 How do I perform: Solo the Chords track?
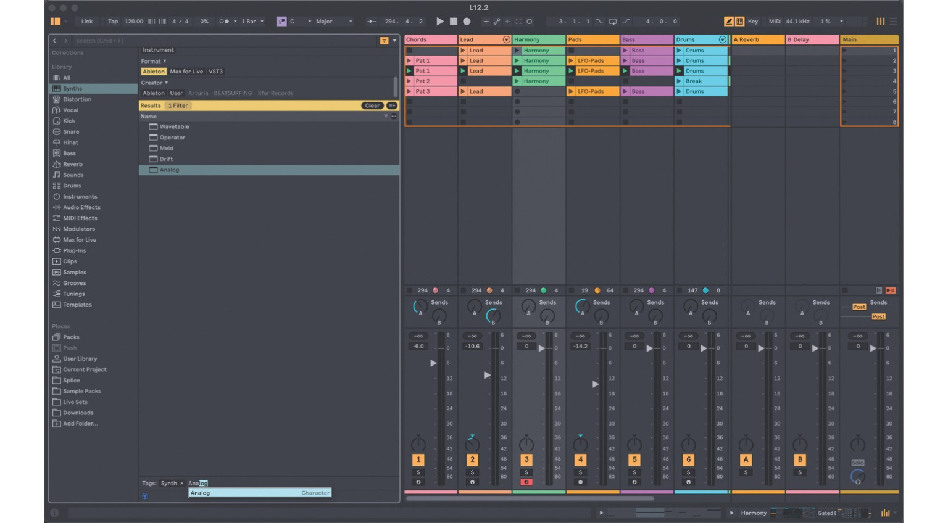[x=418, y=472]
